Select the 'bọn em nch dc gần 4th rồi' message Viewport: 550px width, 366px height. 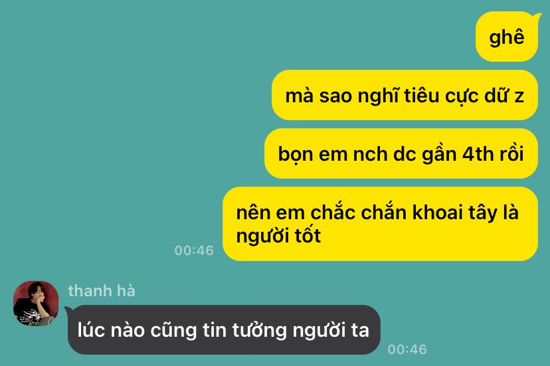pos(401,153)
